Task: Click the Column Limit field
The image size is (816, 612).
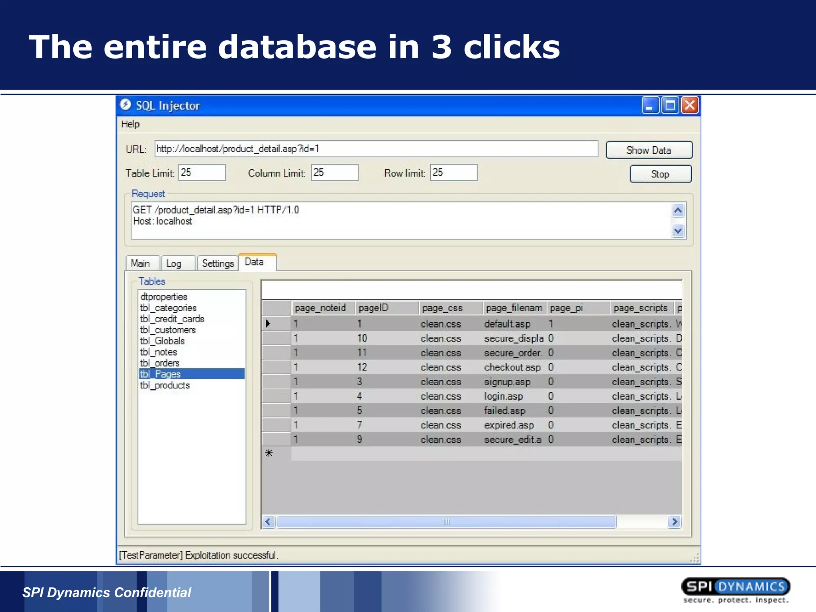Action: 334,173
